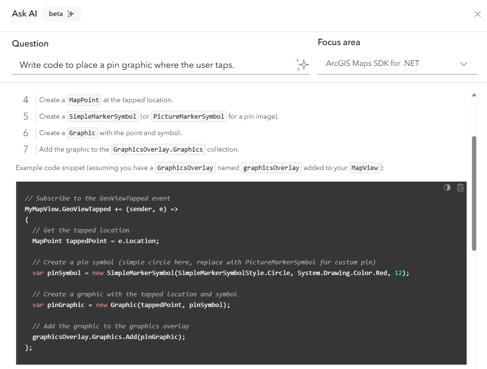Click the Graphic code term in step 6

82,133
